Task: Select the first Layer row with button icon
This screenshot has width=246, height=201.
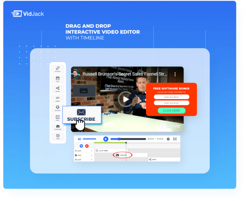Action: click(84, 151)
